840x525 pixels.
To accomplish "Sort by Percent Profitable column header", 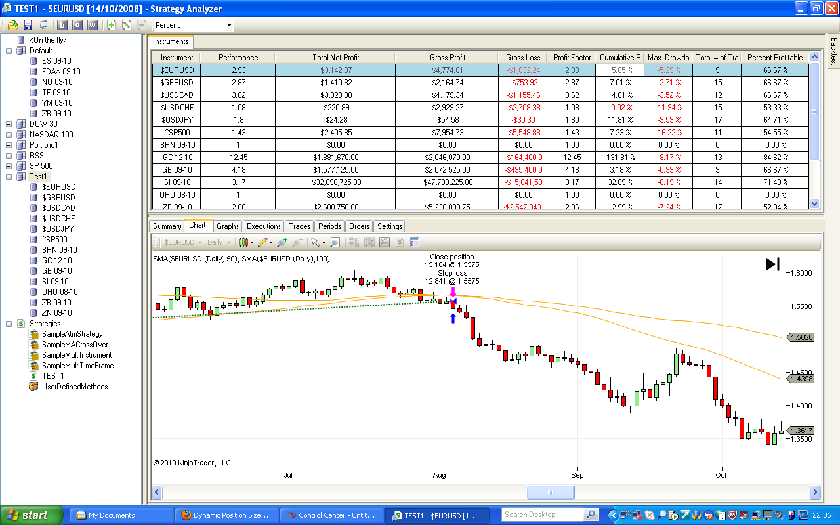I will click(775, 58).
